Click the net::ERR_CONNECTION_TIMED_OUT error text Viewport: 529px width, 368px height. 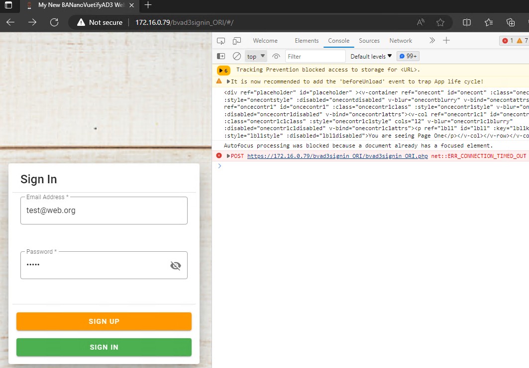(x=478, y=156)
